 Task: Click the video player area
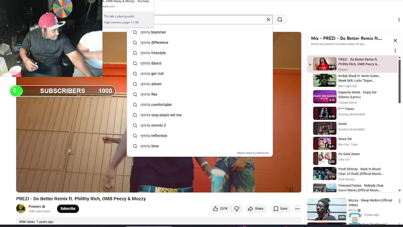(159, 112)
